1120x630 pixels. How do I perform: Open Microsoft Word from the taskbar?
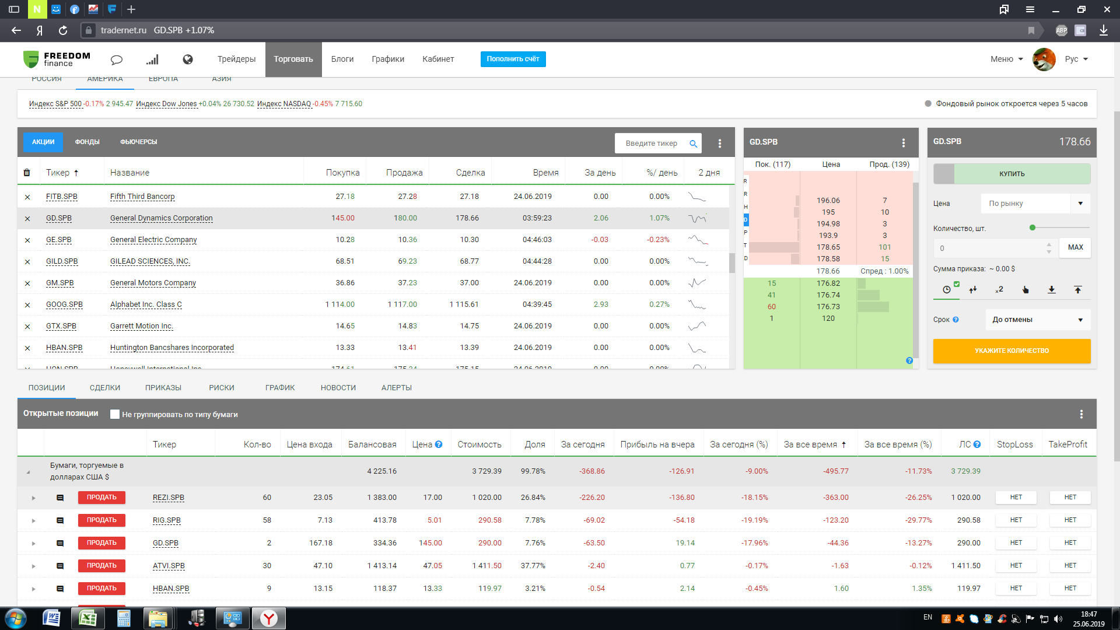pyautogui.click(x=52, y=618)
